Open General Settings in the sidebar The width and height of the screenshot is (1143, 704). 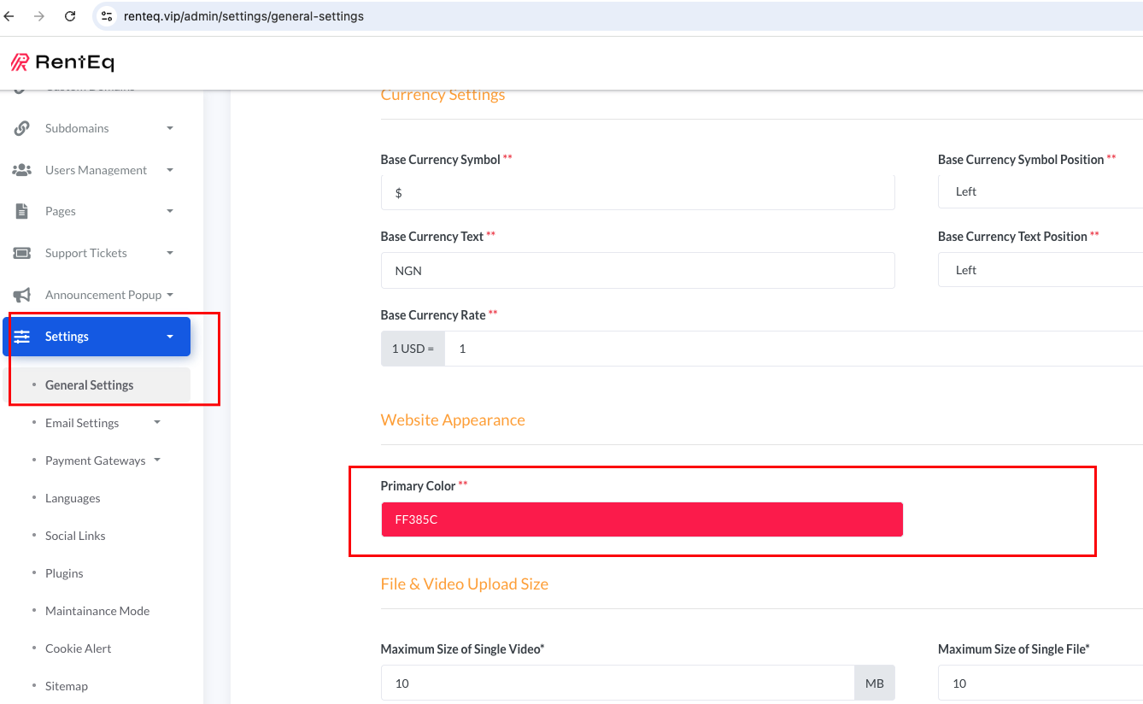[x=90, y=385]
